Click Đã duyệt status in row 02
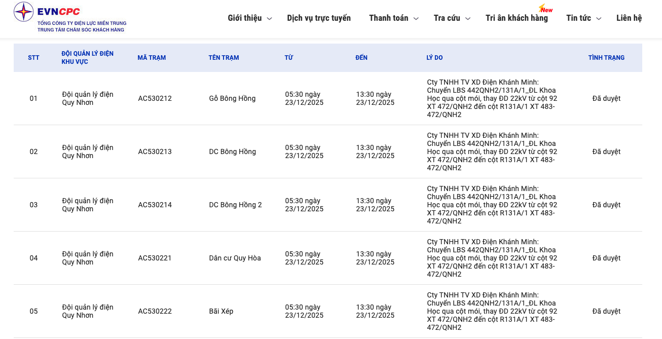Viewport: 662px width, 339px height. [x=606, y=152]
